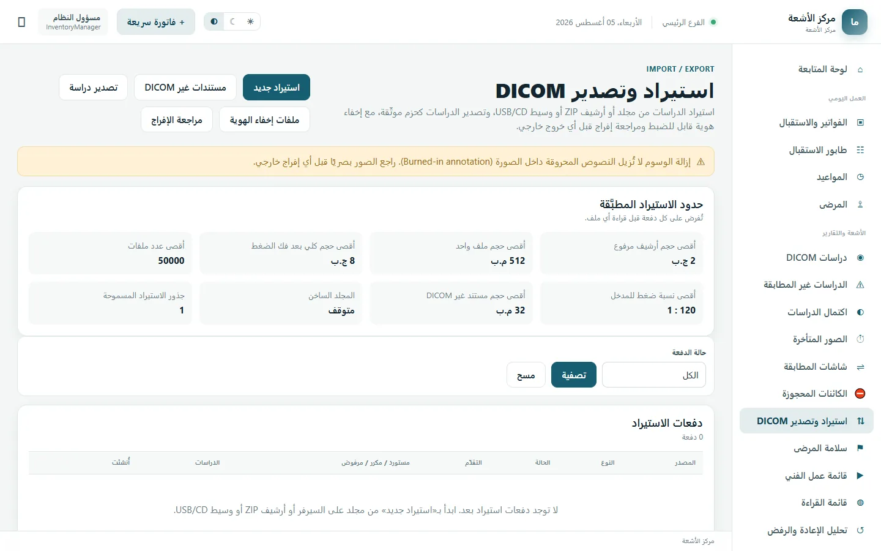This screenshot has width=881, height=551.
Task: Click the green status dot beside الفرع الرئيسي
Action: pyautogui.click(x=713, y=23)
